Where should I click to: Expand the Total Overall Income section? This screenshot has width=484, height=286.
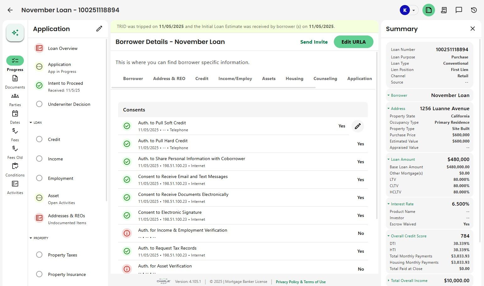pyautogui.click(x=389, y=281)
